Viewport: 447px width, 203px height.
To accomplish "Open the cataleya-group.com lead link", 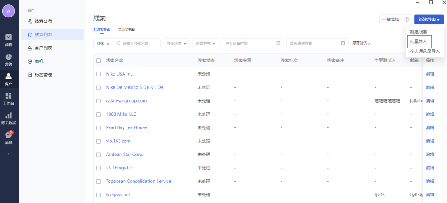I will (126, 101).
